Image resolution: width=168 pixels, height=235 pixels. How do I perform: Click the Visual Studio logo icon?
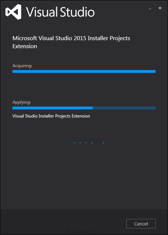pos(14,12)
